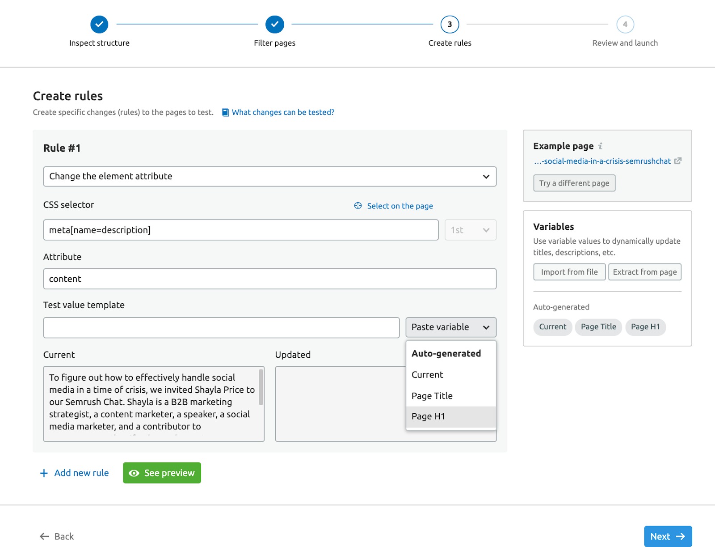Click the plus icon for Add new rule

[x=44, y=473]
